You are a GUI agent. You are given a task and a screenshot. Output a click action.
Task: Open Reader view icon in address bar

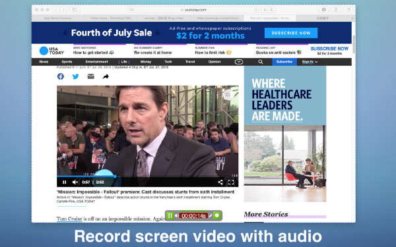tap(132, 10)
